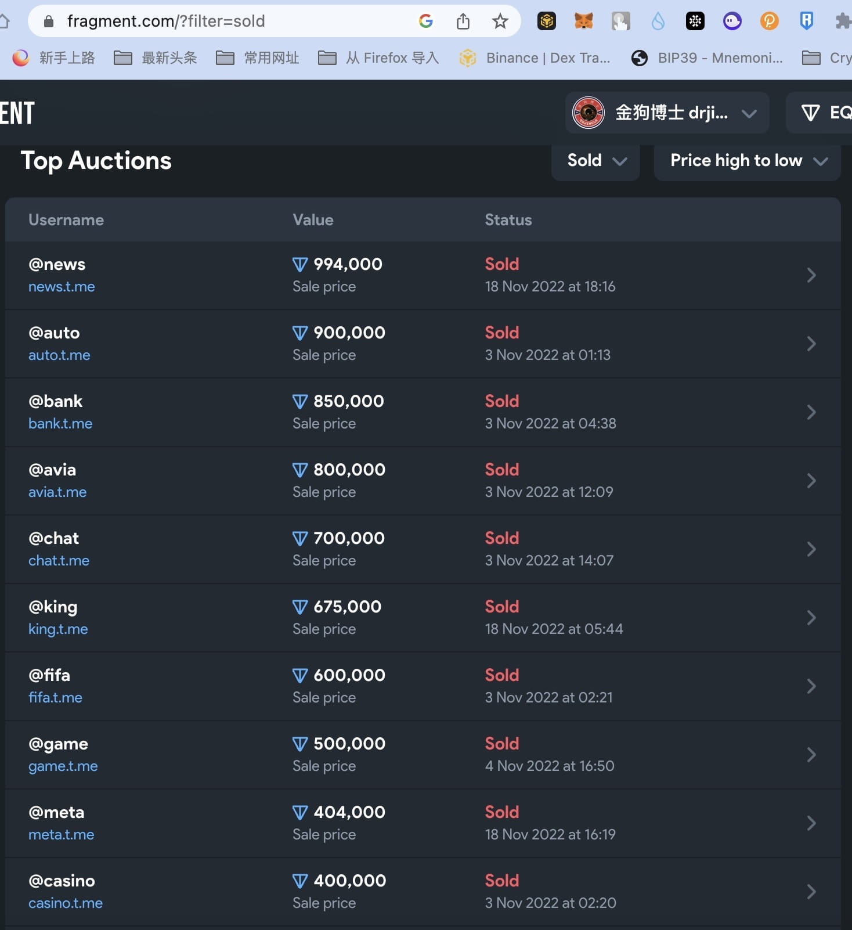Open the Ronin Wallet extension

tap(806, 21)
